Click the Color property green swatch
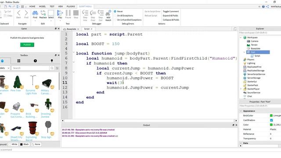The width and height of the screenshot is (281, 158). point(271,125)
